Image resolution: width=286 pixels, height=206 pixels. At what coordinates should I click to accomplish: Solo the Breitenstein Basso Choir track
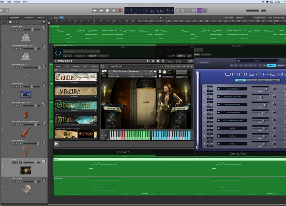[x=16, y=49]
